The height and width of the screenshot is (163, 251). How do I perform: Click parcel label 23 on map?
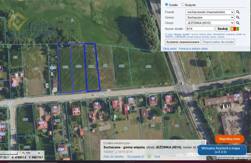[x=153, y=126]
